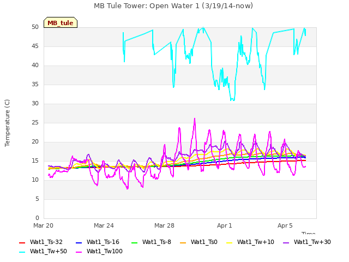Click the 35 y-axis tick label
The height and width of the screenshot is (262, 349).
click(x=35, y=85)
